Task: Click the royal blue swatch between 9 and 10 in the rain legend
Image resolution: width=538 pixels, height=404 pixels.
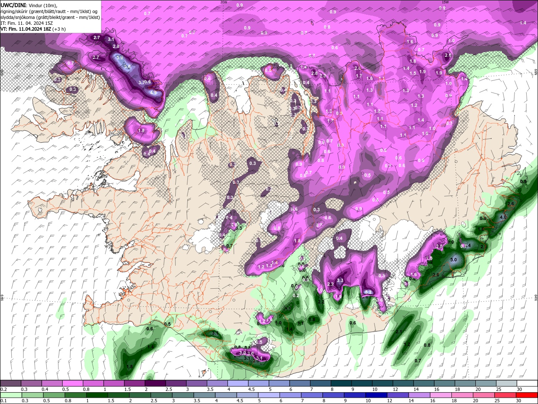Action: point(354,395)
